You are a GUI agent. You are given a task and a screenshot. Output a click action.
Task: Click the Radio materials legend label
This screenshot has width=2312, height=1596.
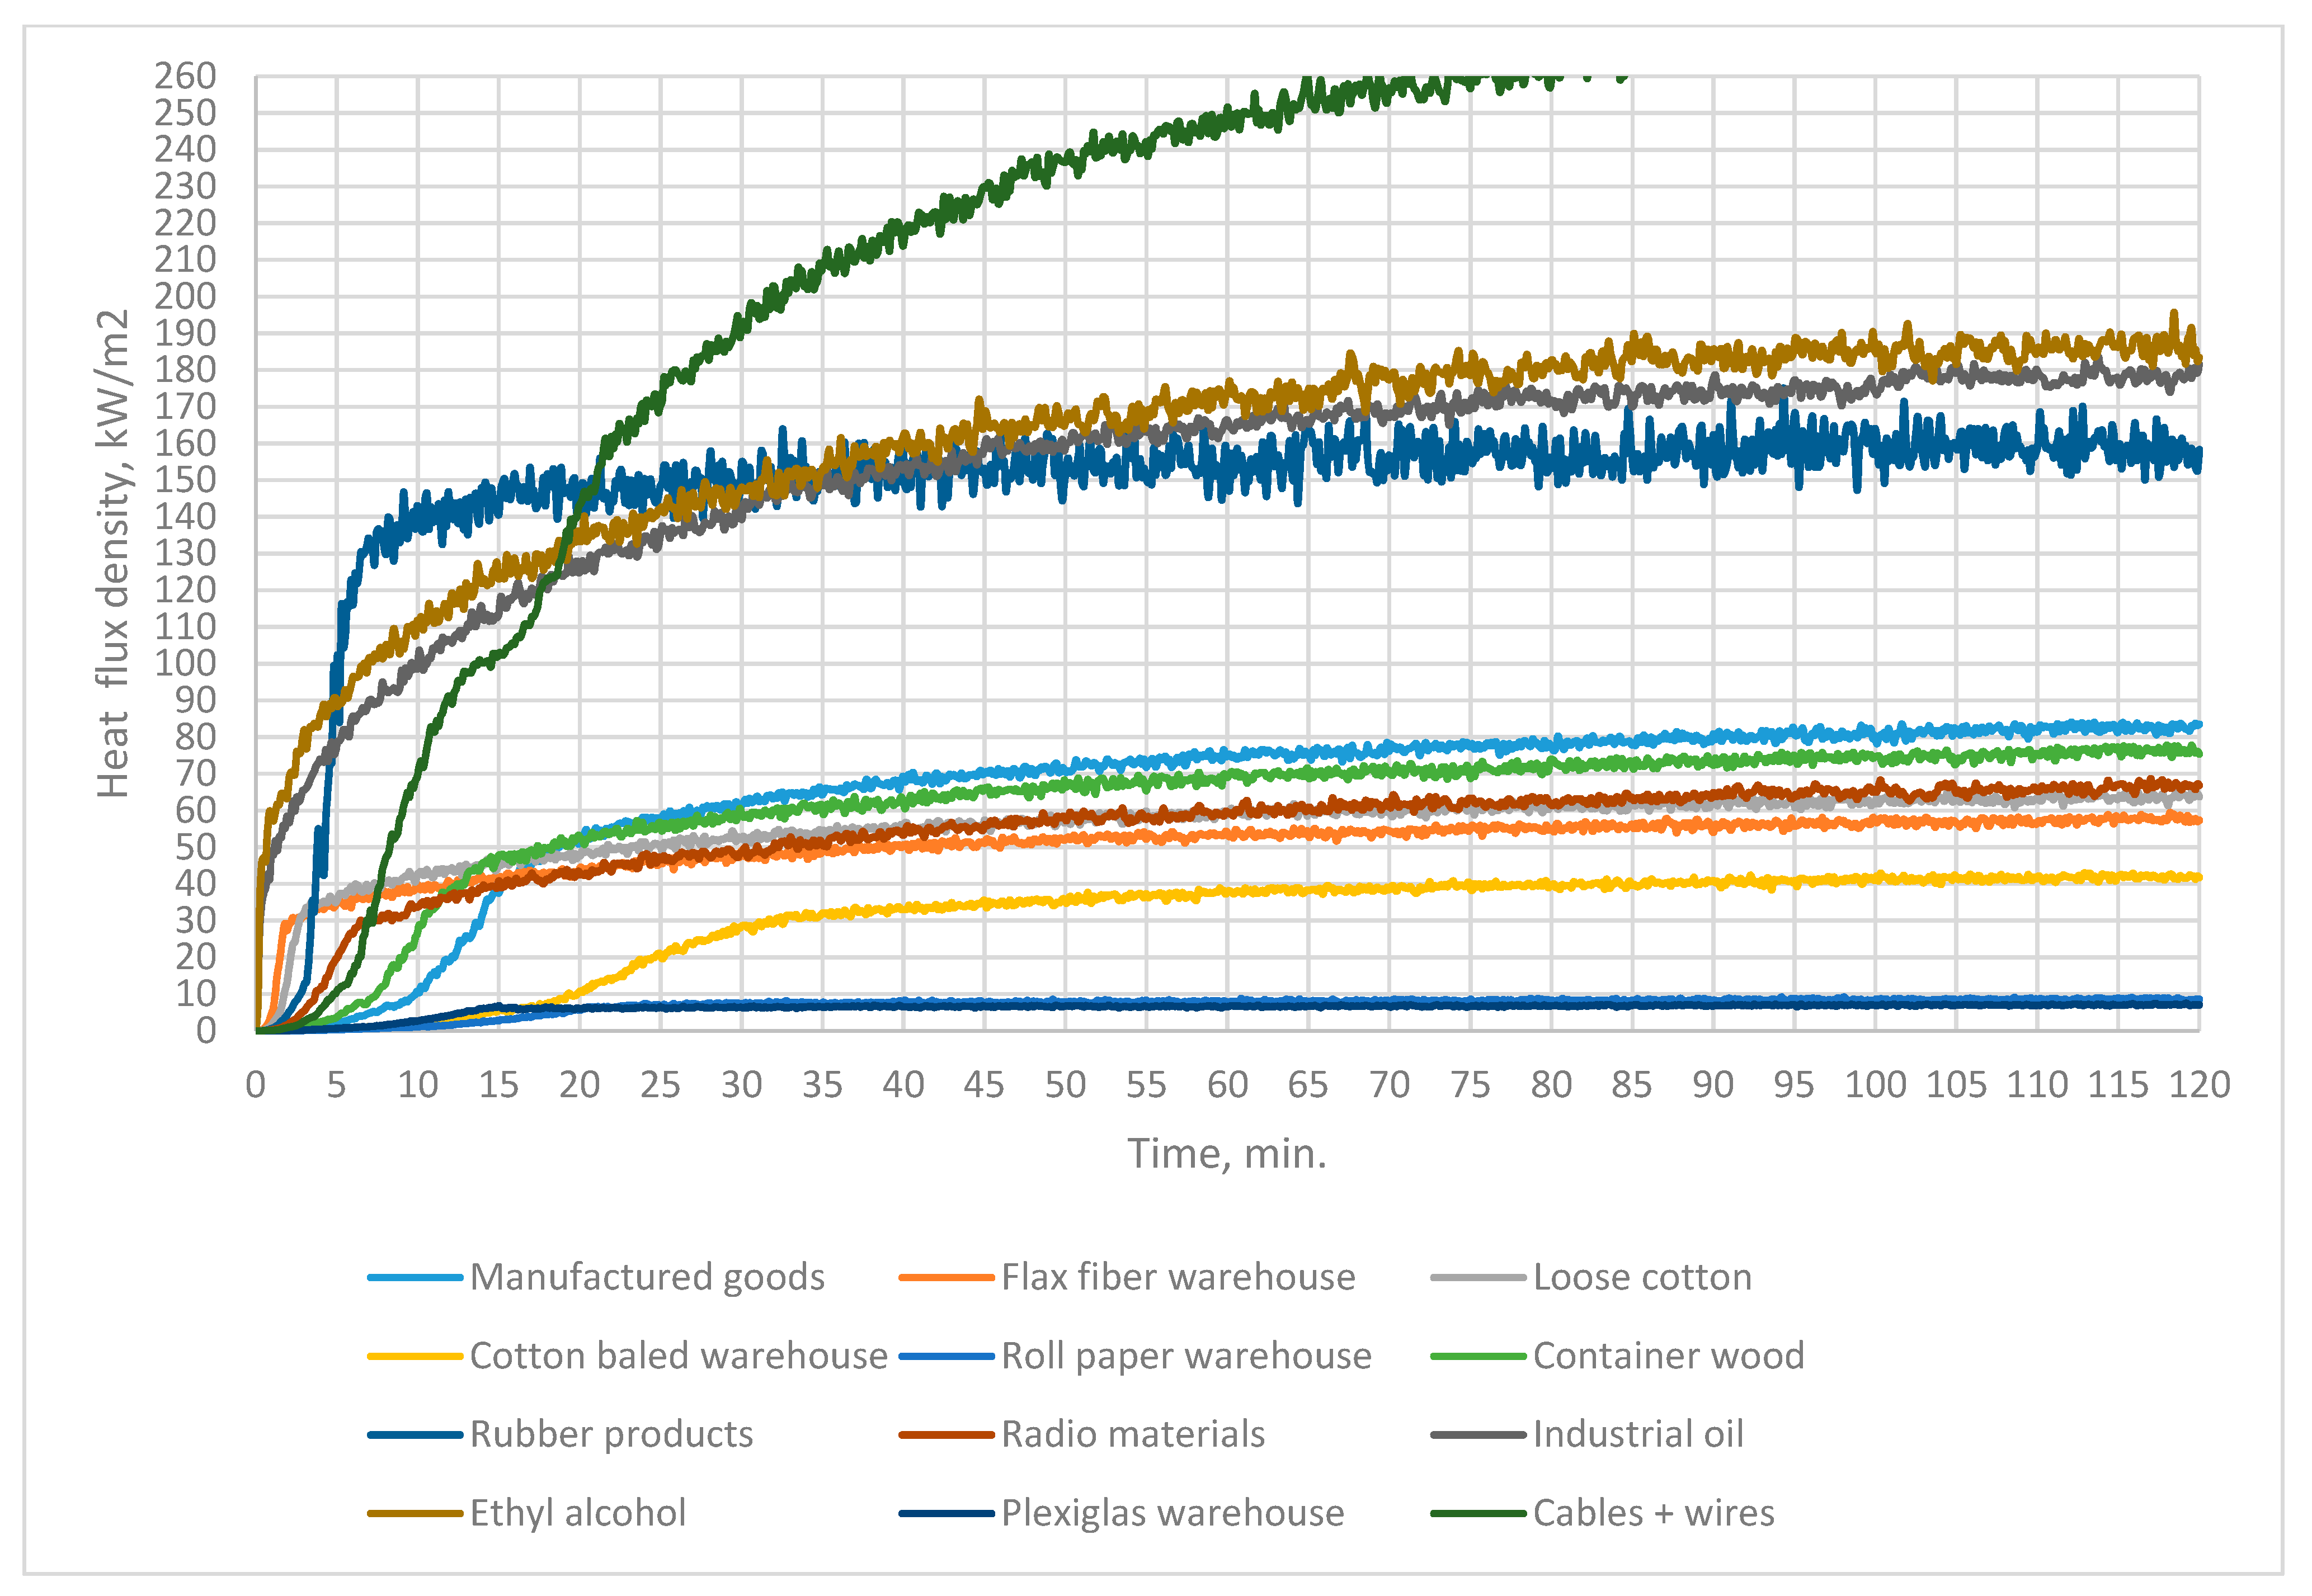click(1132, 1434)
